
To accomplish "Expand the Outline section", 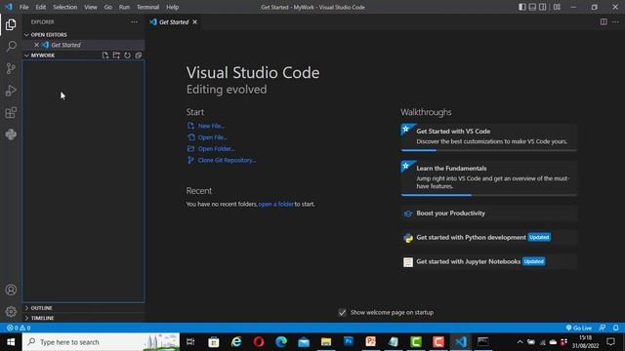I will (x=27, y=308).
